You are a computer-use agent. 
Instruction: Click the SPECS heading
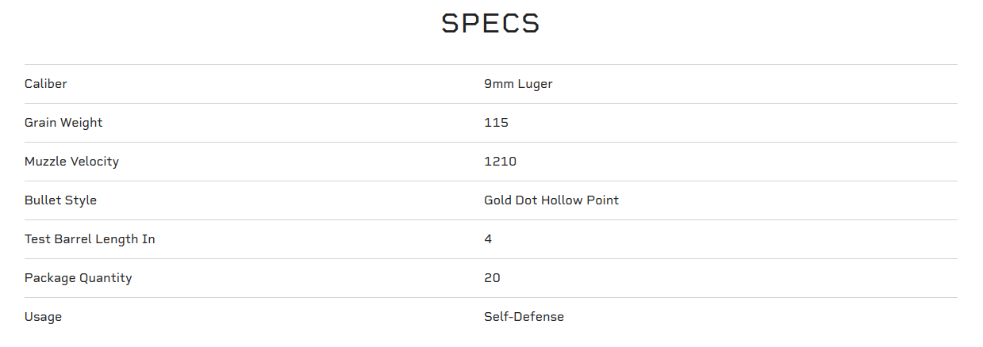click(x=490, y=23)
